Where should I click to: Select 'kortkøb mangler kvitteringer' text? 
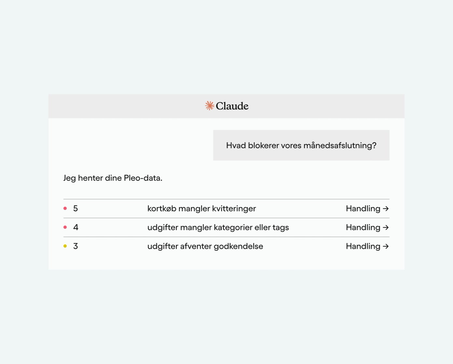[x=201, y=209]
